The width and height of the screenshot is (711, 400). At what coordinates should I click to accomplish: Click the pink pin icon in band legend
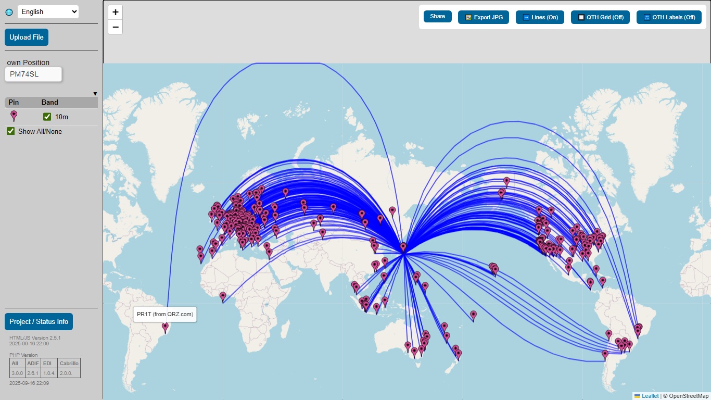pyautogui.click(x=14, y=116)
